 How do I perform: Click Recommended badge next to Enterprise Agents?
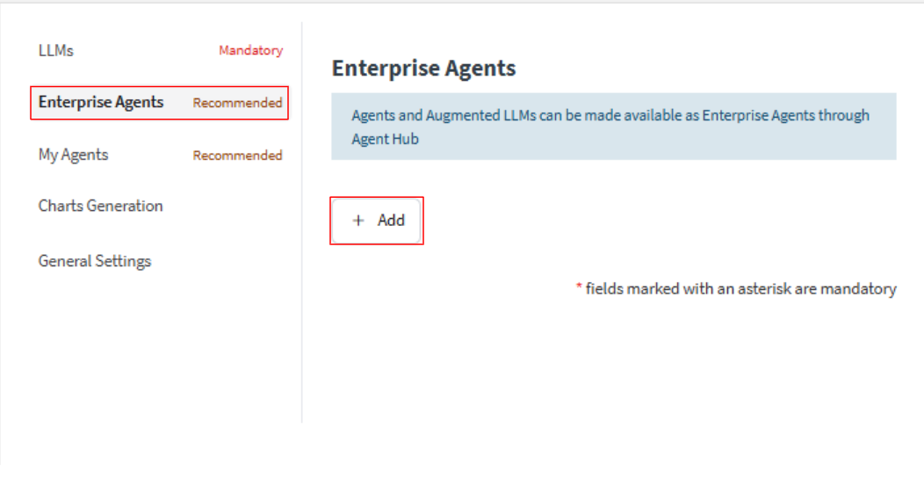(237, 103)
